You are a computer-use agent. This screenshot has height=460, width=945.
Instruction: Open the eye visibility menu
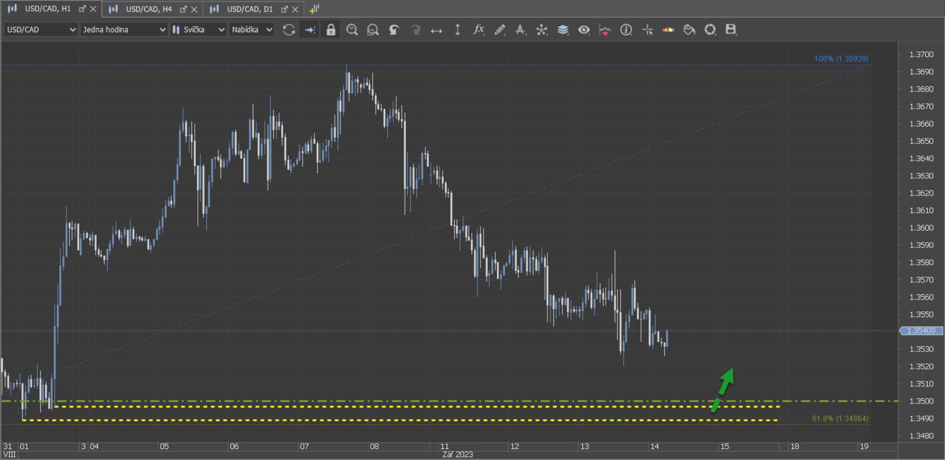(x=584, y=30)
